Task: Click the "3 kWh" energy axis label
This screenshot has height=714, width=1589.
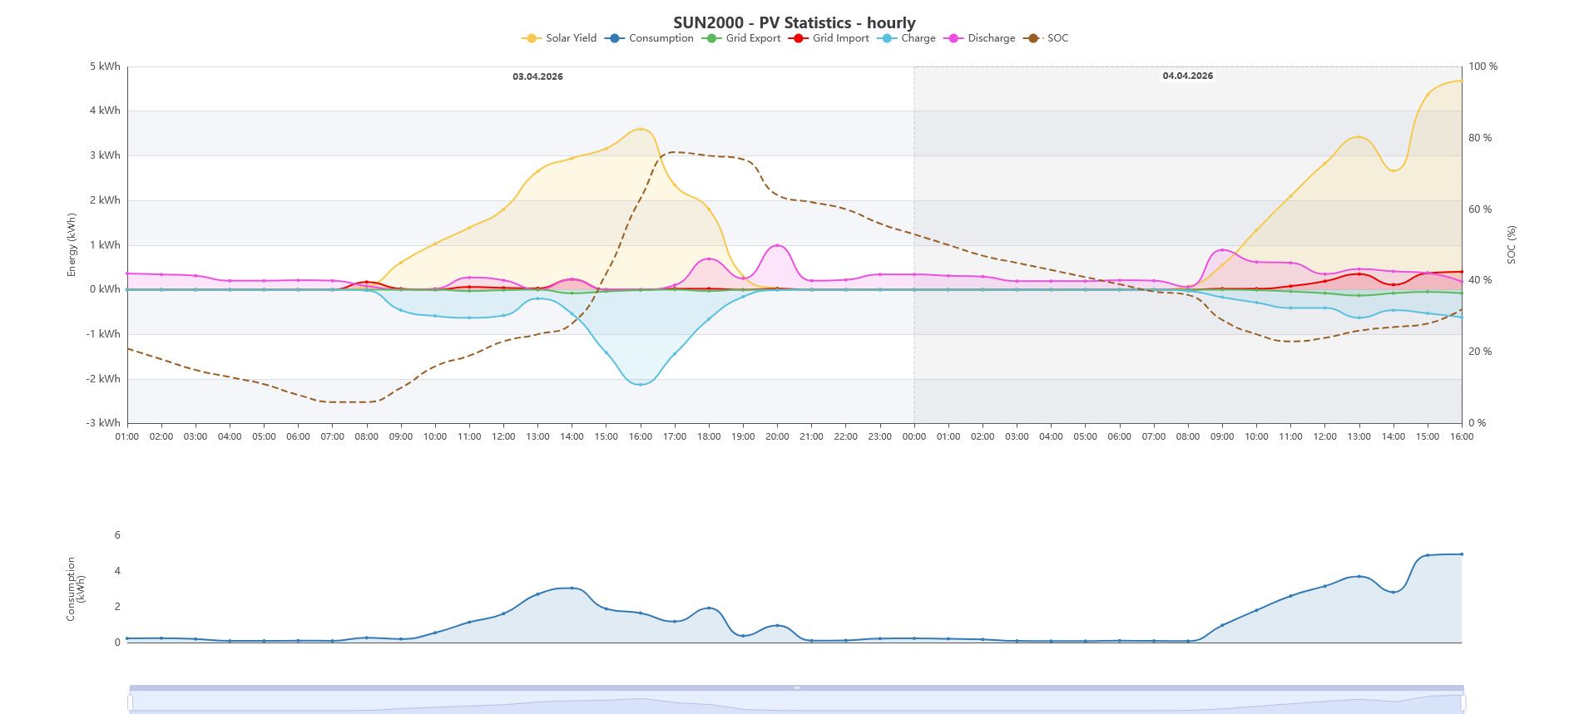Action: point(105,155)
